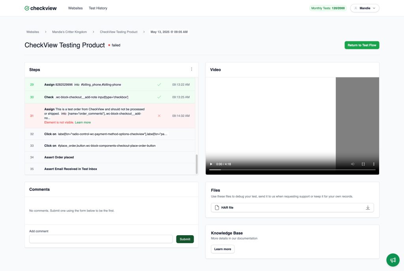Focus the Add comment input field

tap(101, 239)
